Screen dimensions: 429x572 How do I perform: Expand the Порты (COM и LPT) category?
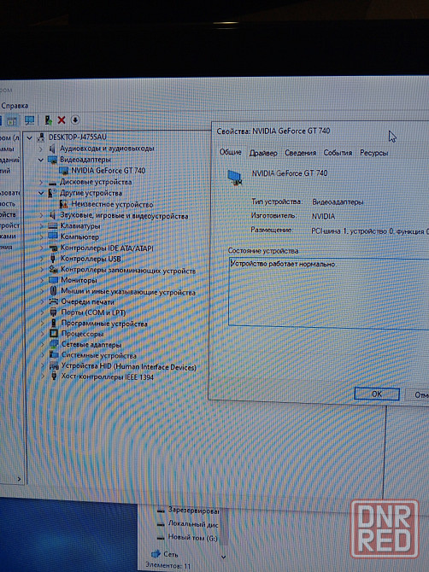tap(43, 312)
